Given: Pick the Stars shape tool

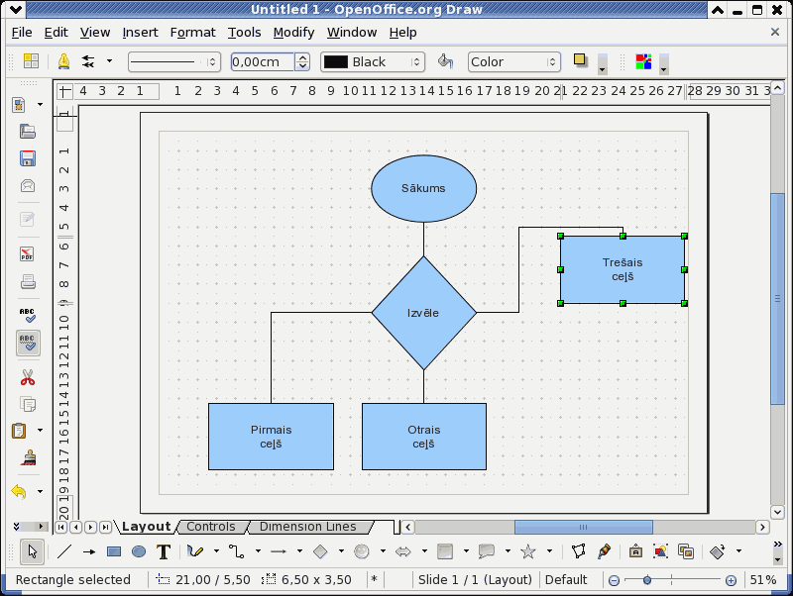Looking at the screenshot, I should click(x=528, y=551).
